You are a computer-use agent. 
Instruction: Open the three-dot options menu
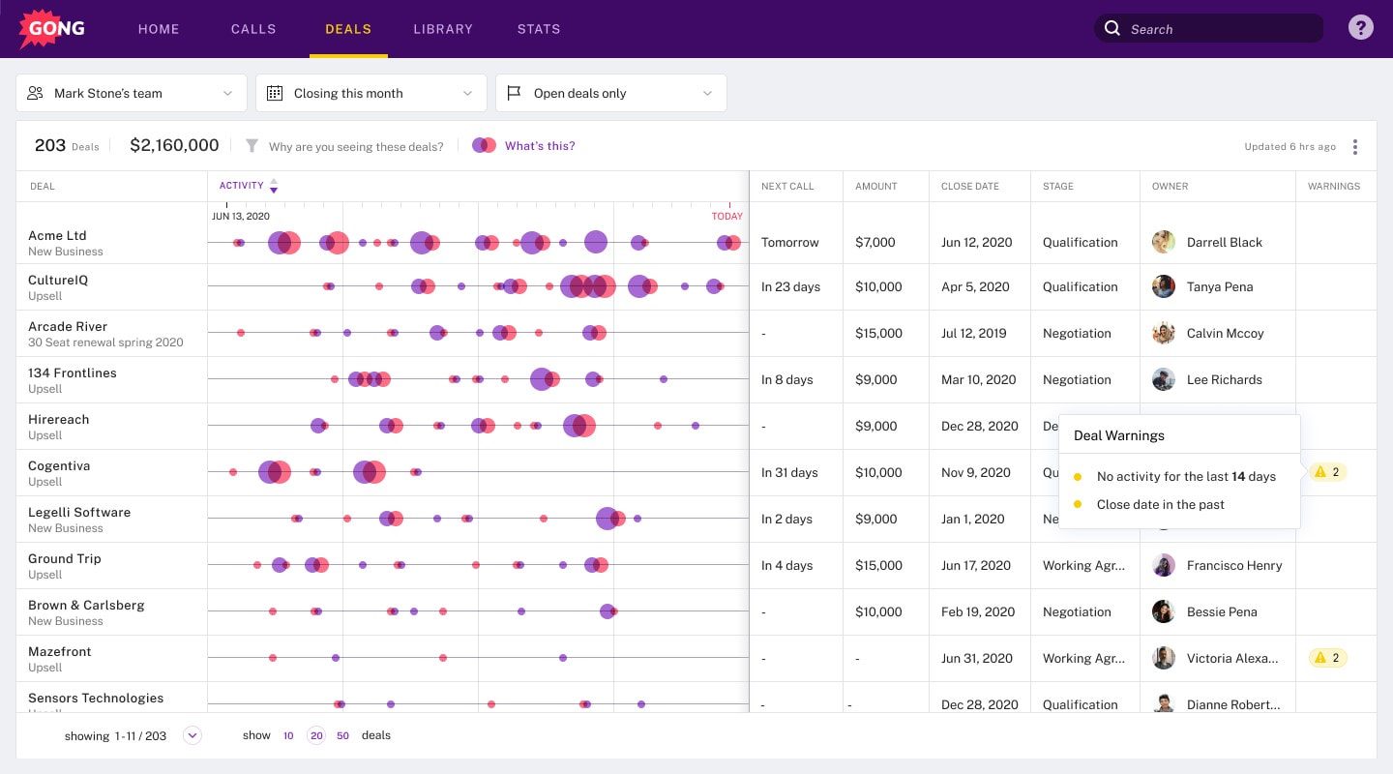[x=1355, y=146]
